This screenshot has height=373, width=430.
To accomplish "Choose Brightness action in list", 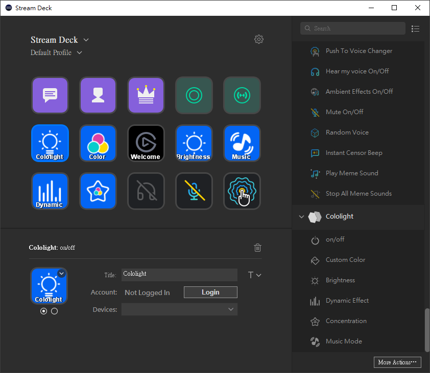I will click(358, 280).
